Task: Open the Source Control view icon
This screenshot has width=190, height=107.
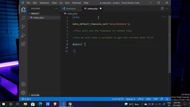Action: 23,26
